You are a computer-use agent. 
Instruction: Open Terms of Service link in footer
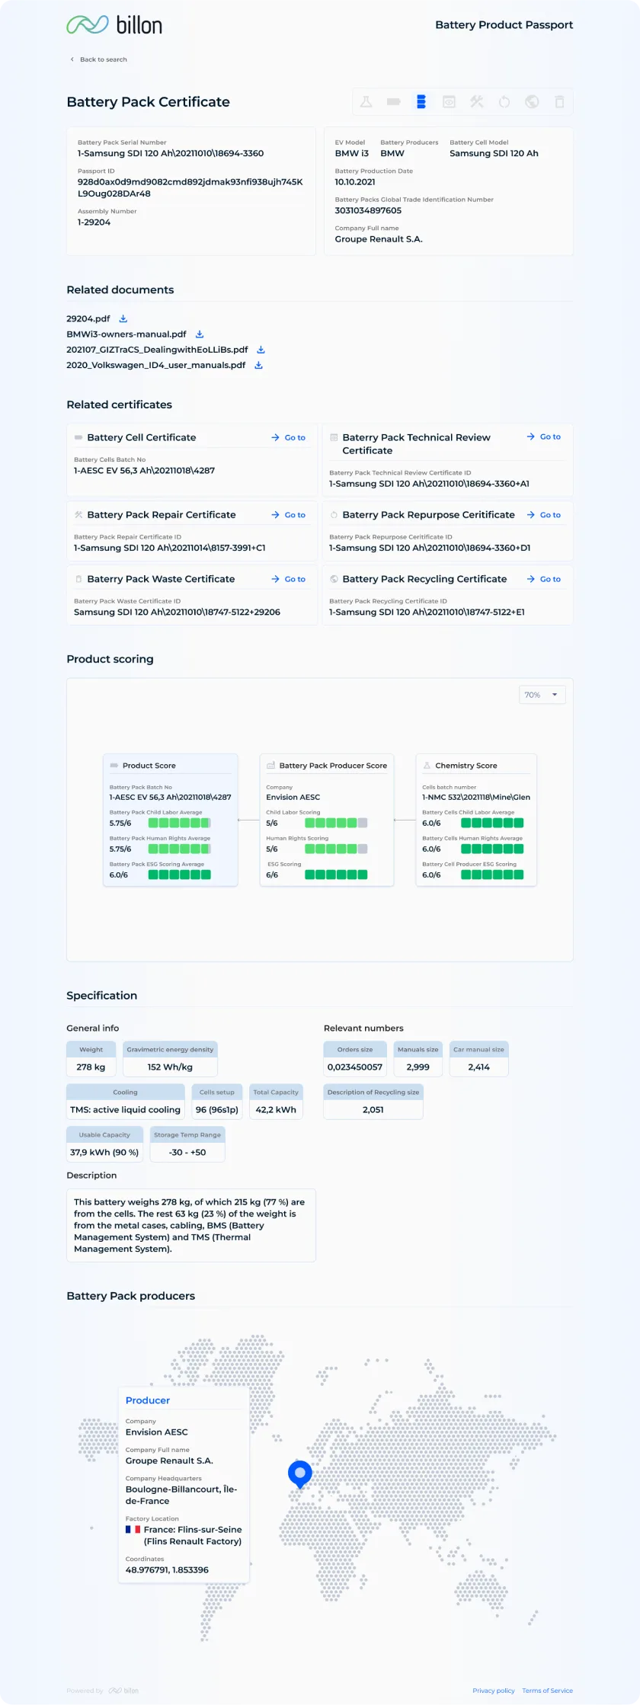[x=548, y=1691]
